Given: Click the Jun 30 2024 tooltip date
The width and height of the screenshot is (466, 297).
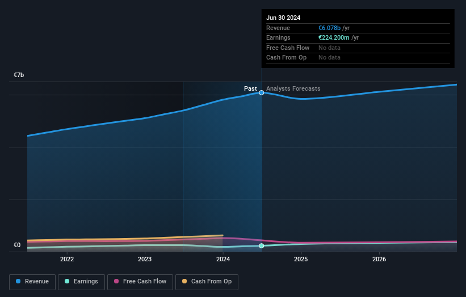Looking at the screenshot, I should pos(283,18).
